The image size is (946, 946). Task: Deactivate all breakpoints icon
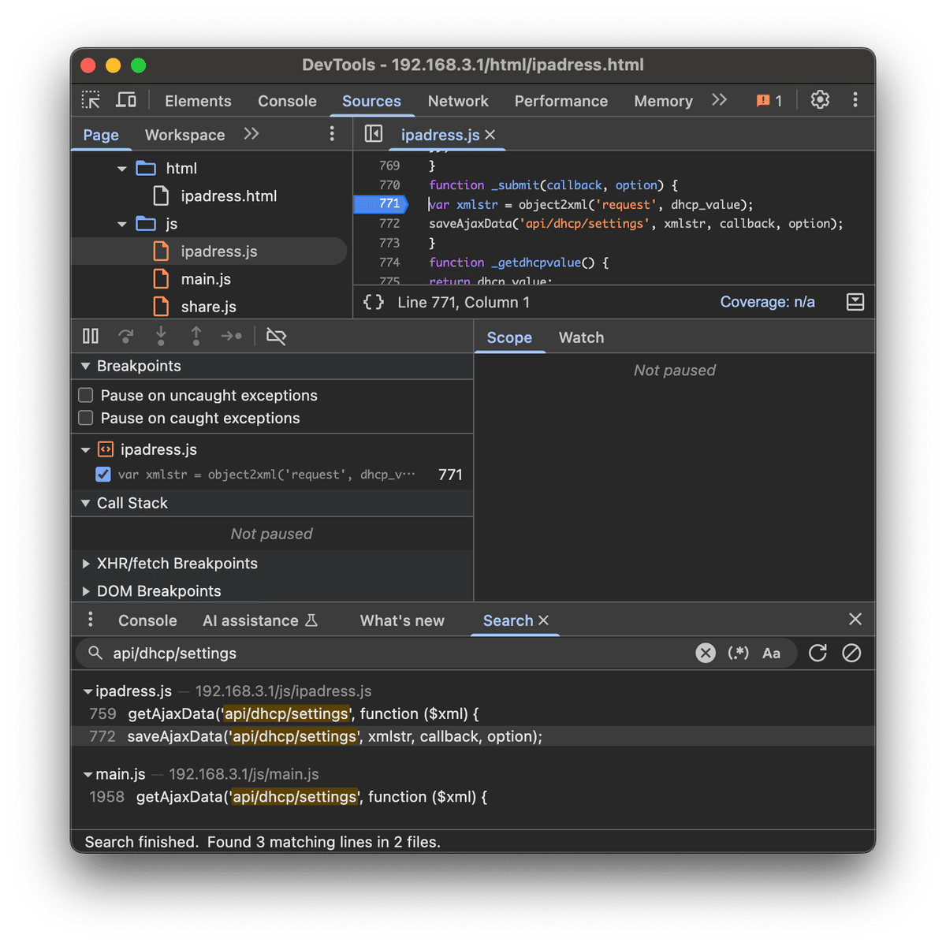[x=276, y=337]
